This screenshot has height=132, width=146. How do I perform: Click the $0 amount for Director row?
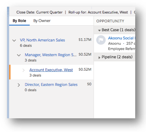[x=89, y=84]
